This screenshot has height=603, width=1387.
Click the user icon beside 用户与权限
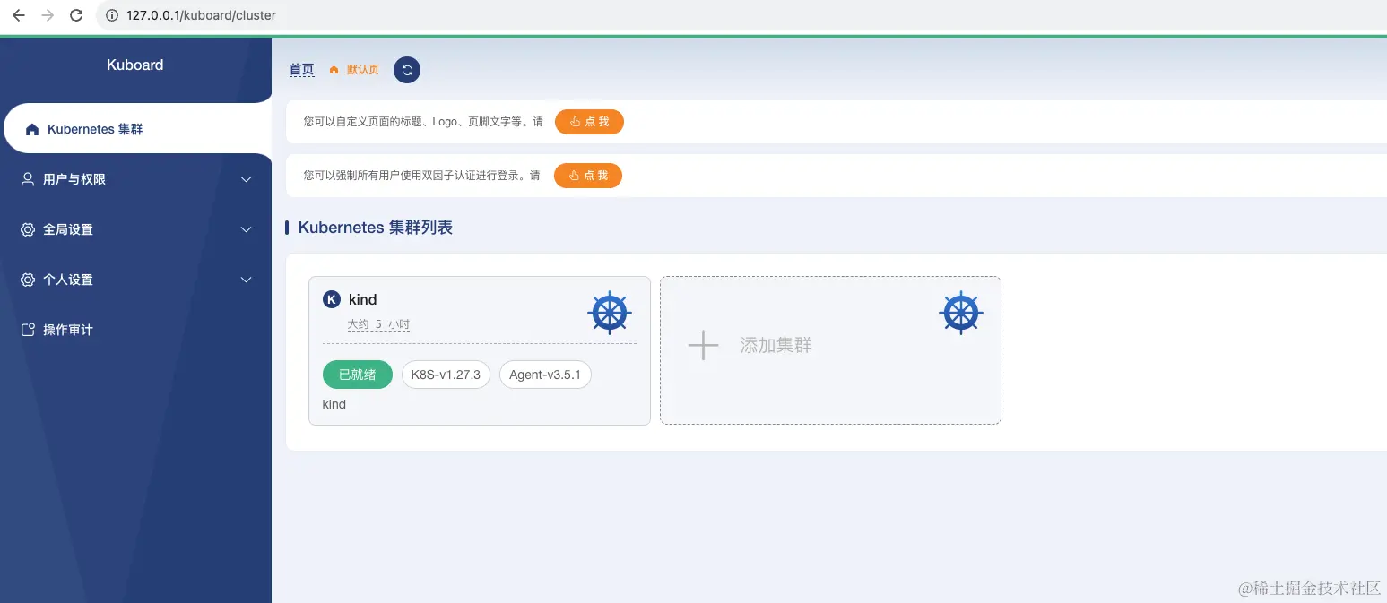28,179
